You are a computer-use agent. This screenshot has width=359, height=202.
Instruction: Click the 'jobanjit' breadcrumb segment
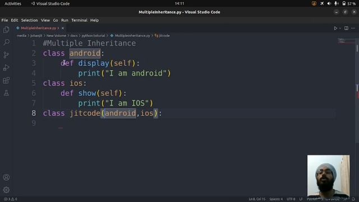coord(36,35)
